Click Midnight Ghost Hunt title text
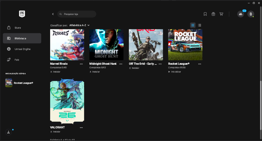The height and width of the screenshot is (141, 262). [x=103, y=64]
